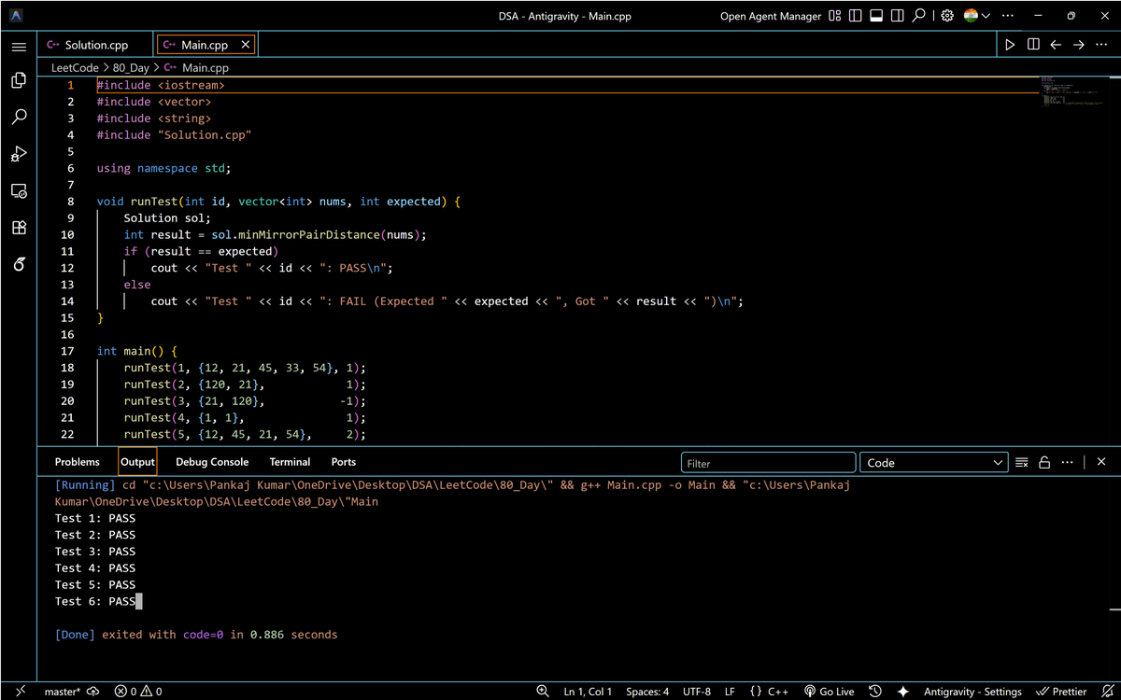Expand the account avatar chevron menu

(x=986, y=15)
